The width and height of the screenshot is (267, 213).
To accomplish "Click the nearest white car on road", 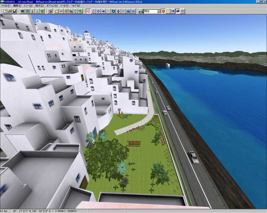I will 194,157.
